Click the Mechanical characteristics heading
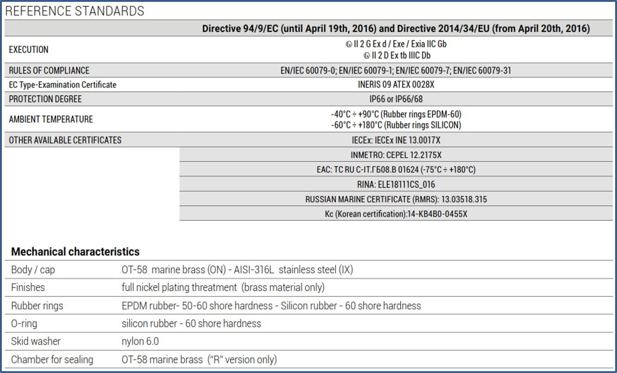This screenshot has height=373, width=617. 75,252
